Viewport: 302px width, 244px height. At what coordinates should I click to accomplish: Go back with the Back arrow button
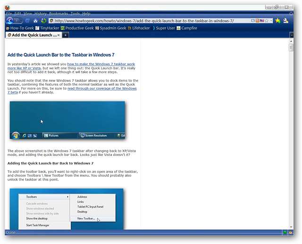(9, 21)
